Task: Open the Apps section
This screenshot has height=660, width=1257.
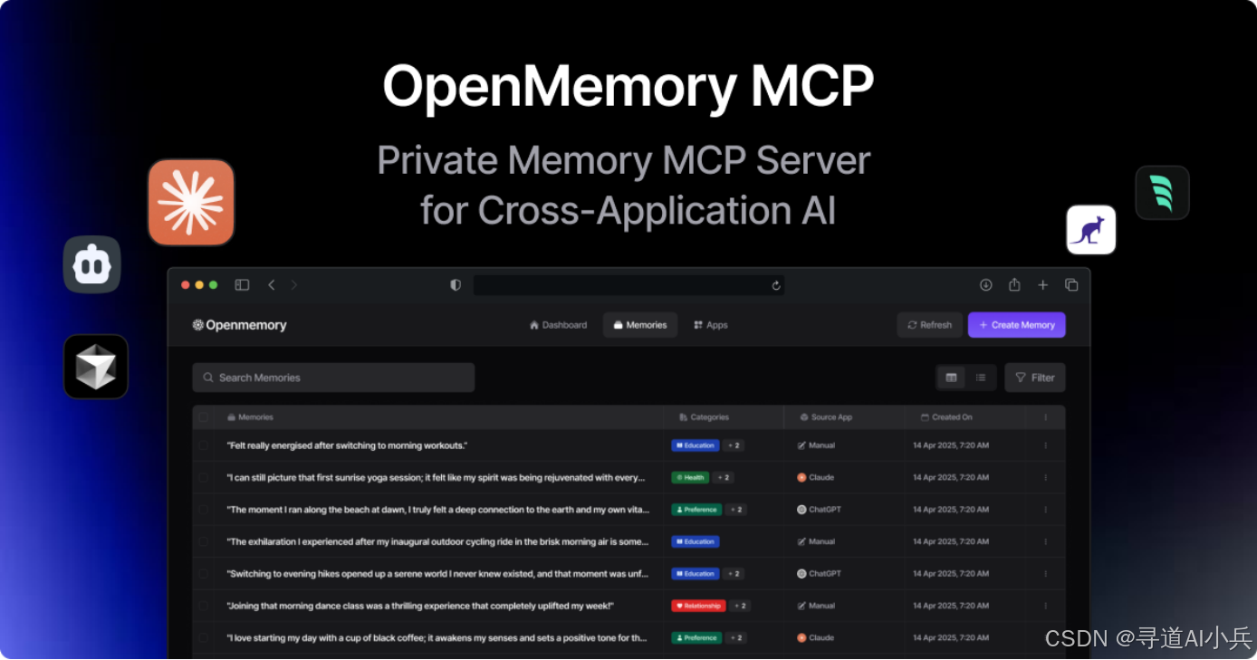Action: click(x=711, y=324)
